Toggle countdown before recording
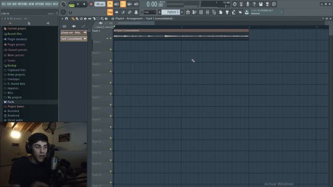Image resolution: width=333 pixels, height=187 pixels. (x=123, y=4)
